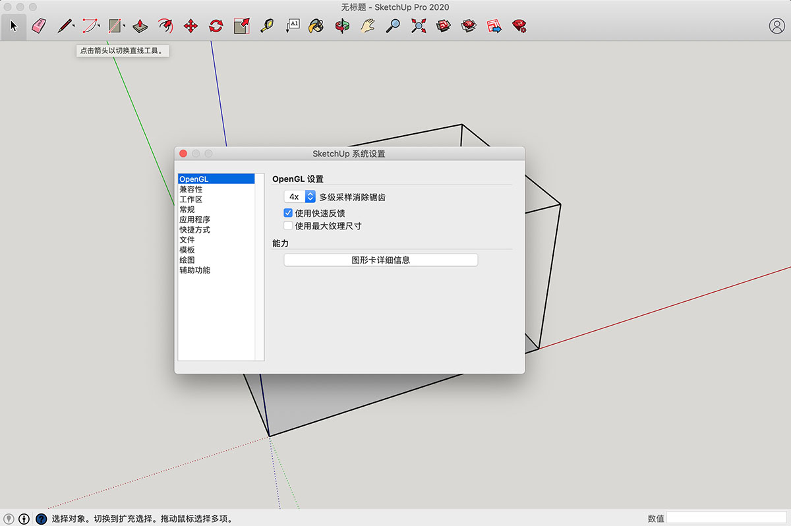This screenshot has width=791, height=526.
Task: Select the Rectangle shape tool
Action: point(115,26)
